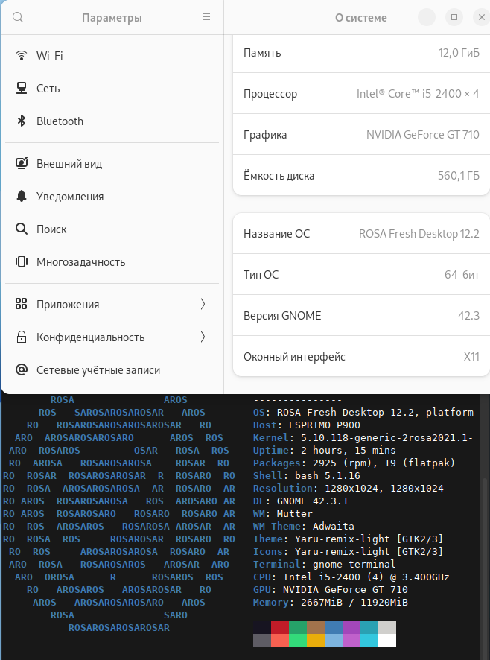This screenshot has width=490, height=660.
Task: Click the search magnifier icon in Settings header
Action: pos(18,17)
